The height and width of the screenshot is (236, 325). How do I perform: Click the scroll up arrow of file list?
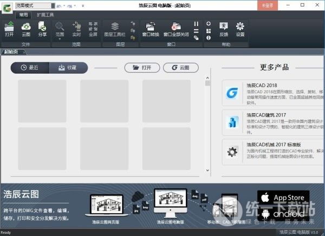coord(207,78)
